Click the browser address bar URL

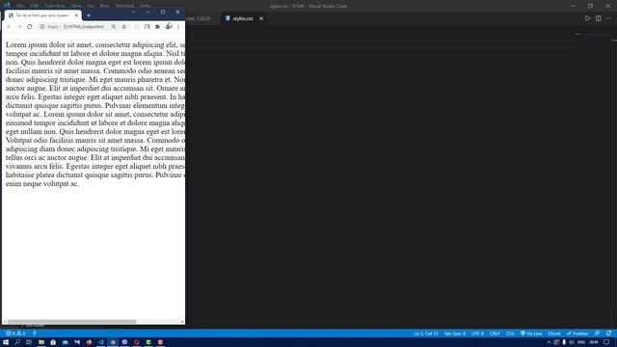84,27
